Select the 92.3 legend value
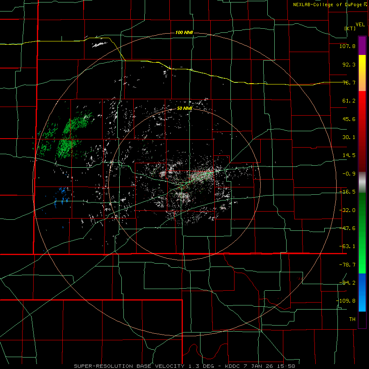 [349, 64]
